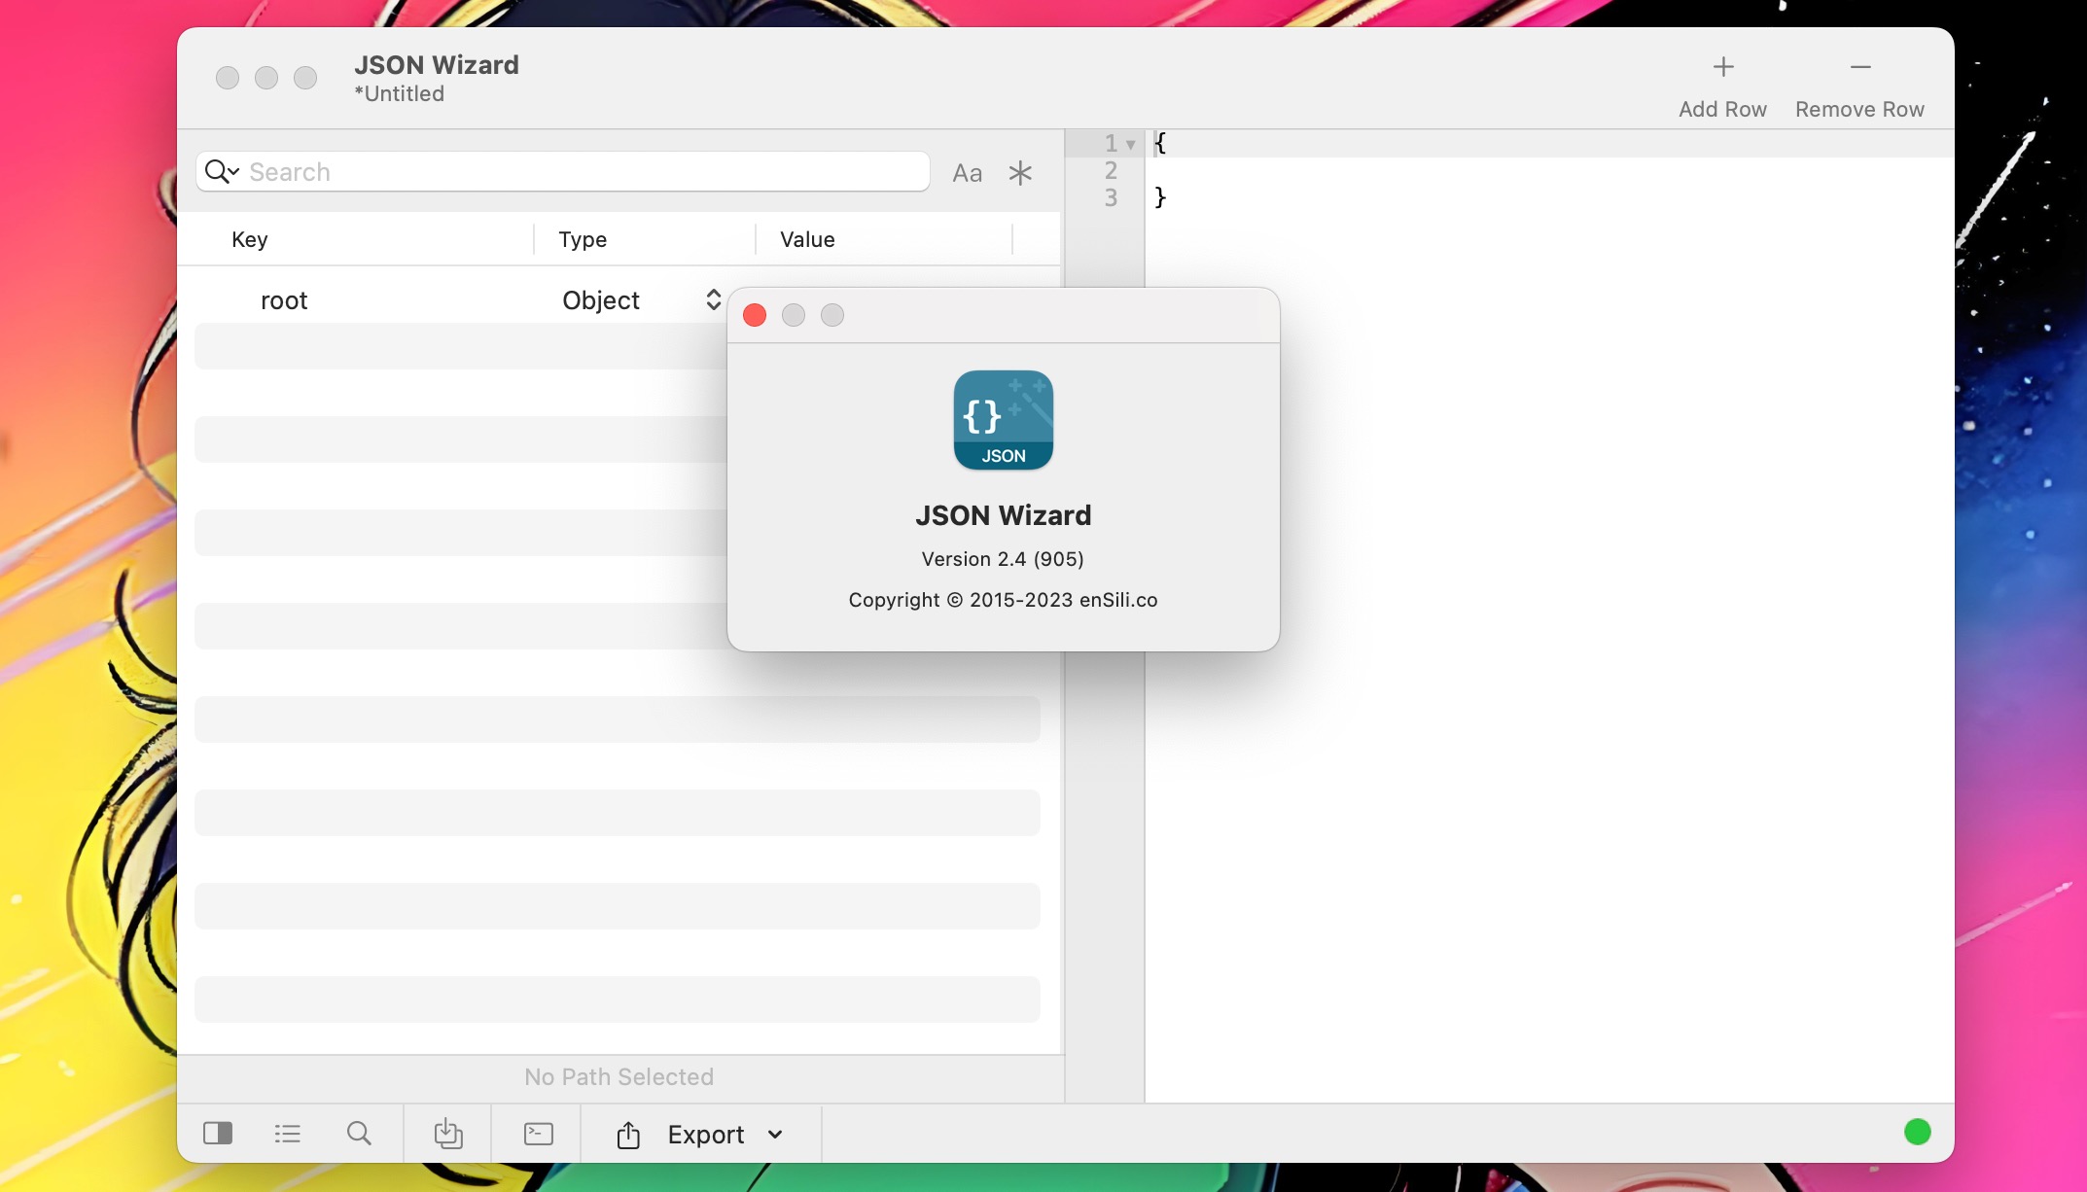Click the JSON Wizard title in About dialog
Screen dimensions: 2087x1192
(x=1003, y=515)
